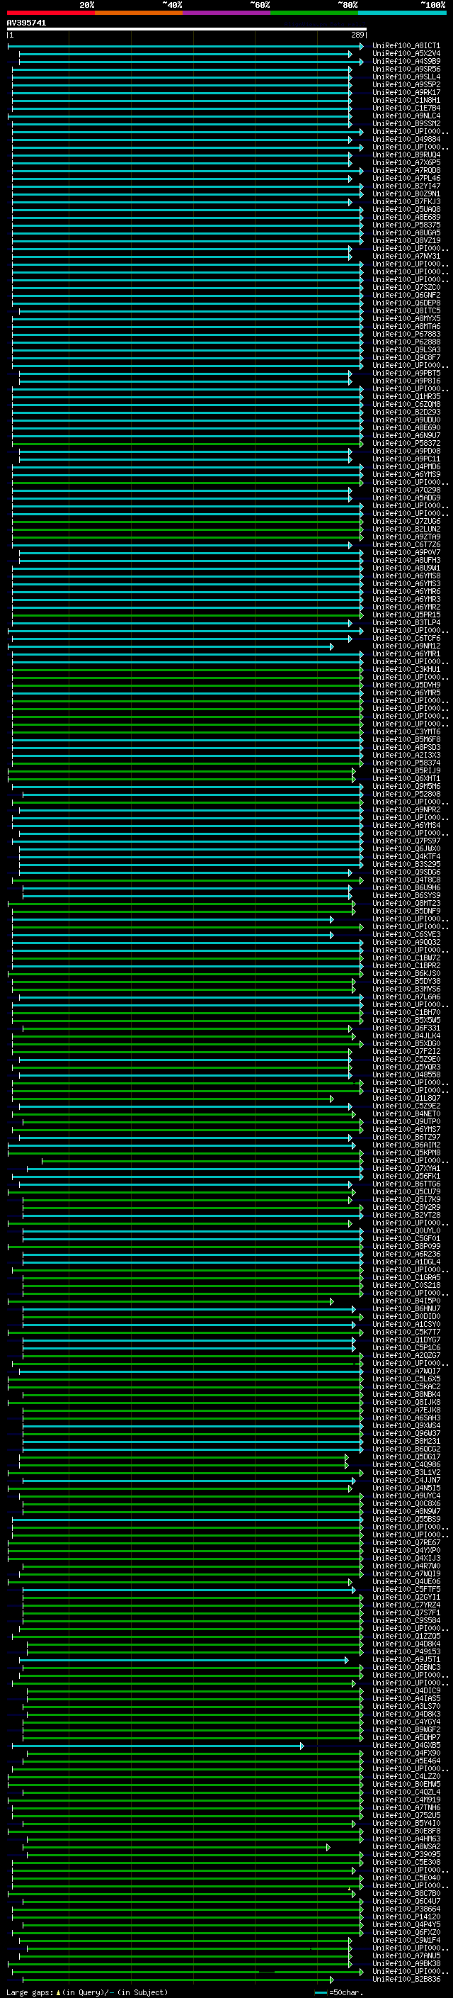Select the UniRef100_C3KHU1 label

click(x=406, y=669)
